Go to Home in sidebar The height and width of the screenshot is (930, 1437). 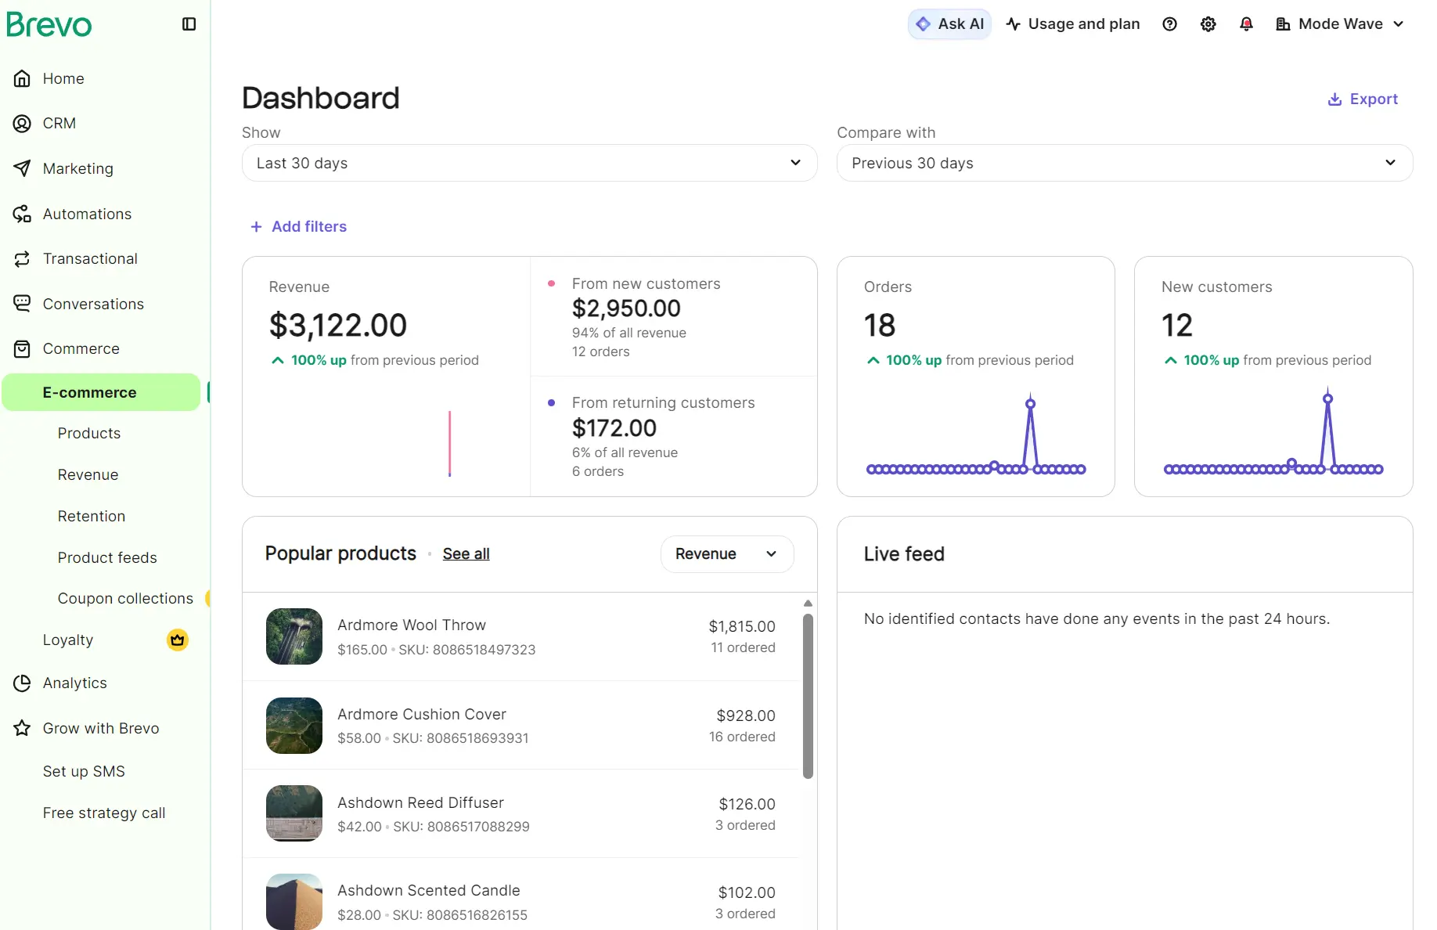[63, 79]
